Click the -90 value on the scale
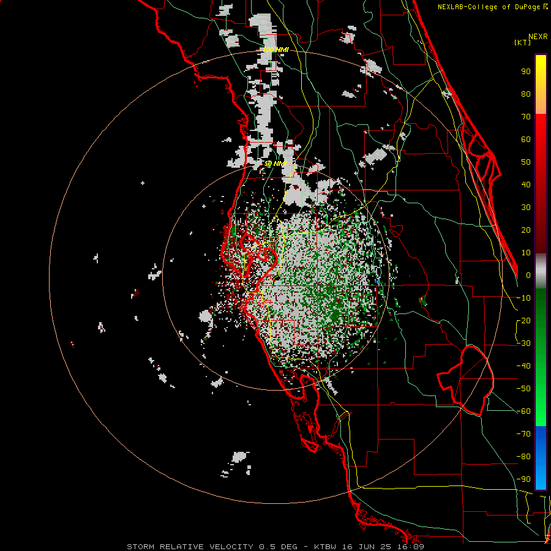Screen dimensions: 551x551 (523, 479)
